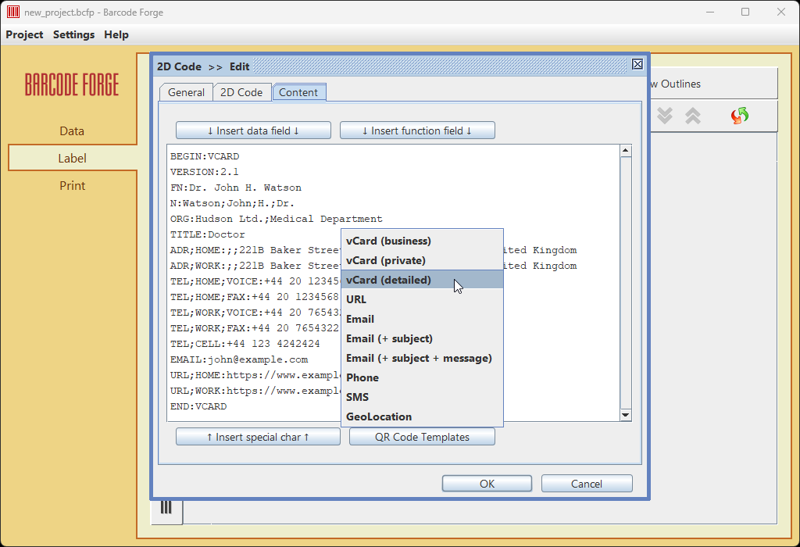The width and height of the screenshot is (800, 547).
Task: Choose the Email template
Action: (x=422, y=319)
